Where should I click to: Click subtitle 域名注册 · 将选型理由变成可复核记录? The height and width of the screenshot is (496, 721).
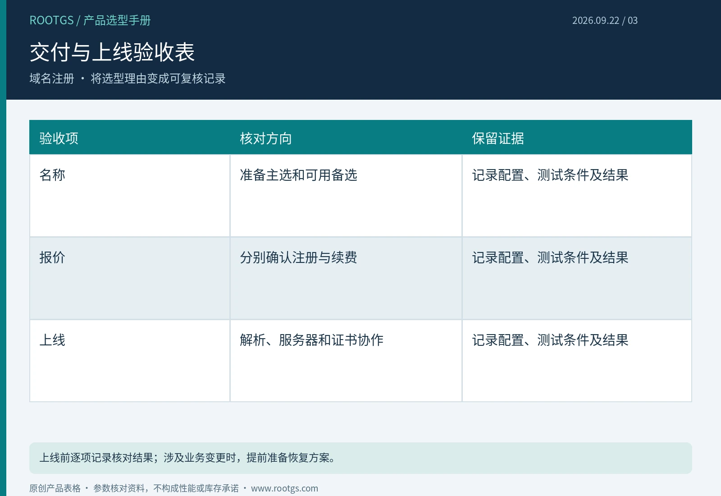[x=128, y=78]
